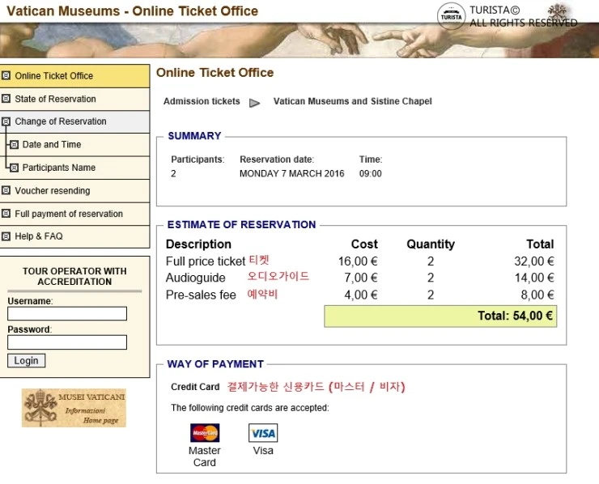
Task: Click the breadcrumb arrow icon
Action: pyautogui.click(x=254, y=103)
